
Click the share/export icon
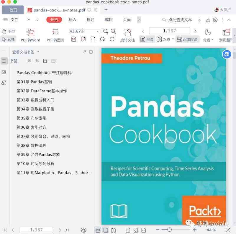point(208,20)
